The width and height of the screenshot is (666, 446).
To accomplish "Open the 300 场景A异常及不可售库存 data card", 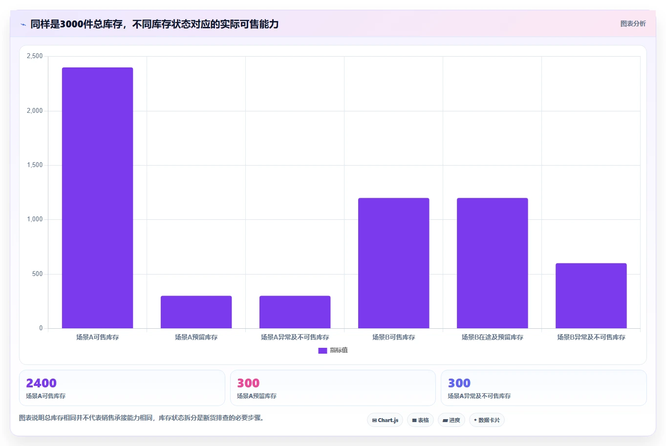I will pyautogui.click(x=543, y=388).
